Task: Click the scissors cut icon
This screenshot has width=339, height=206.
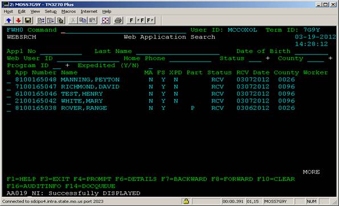Action: click(73, 20)
